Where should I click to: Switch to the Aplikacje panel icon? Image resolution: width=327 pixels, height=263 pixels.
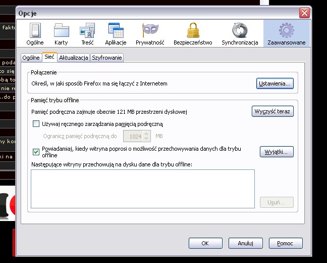[x=116, y=31]
